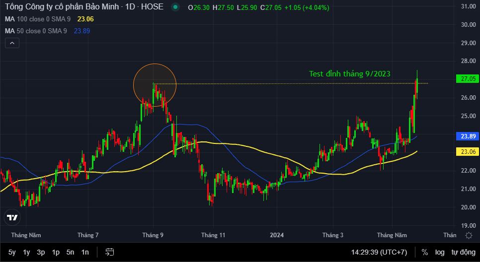Toggle log scale mode
Screen dimensions: 480x262
point(440,252)
